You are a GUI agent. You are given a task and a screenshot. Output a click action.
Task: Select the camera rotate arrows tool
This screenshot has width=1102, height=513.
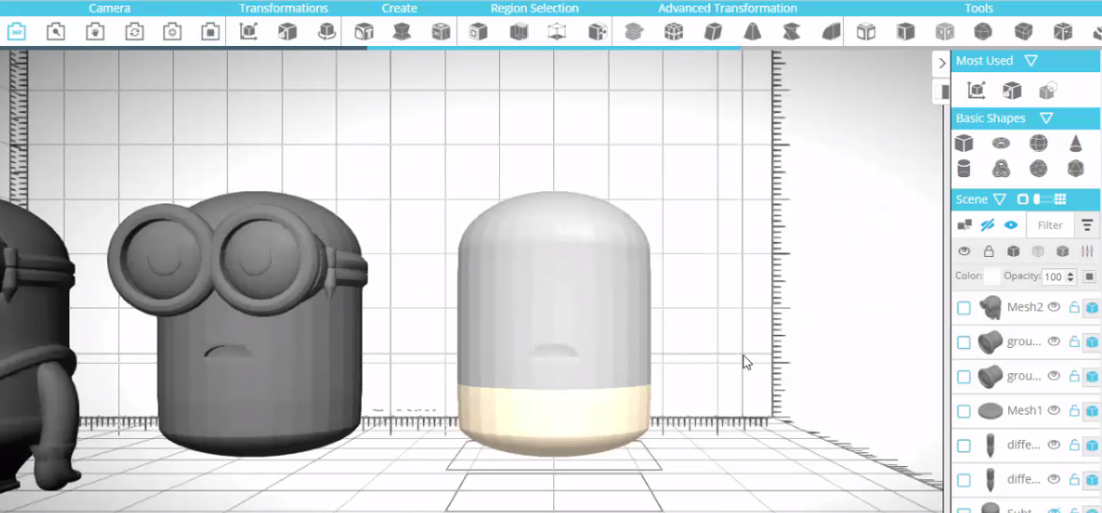tap(134, 32)
